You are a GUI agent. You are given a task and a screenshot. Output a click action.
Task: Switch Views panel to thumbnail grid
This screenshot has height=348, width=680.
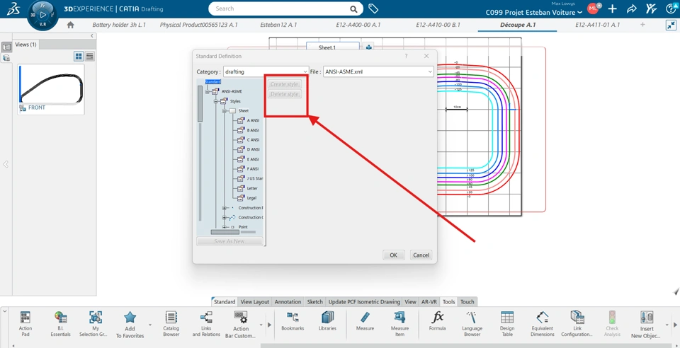pyautogui.click(x=79, y=56)
